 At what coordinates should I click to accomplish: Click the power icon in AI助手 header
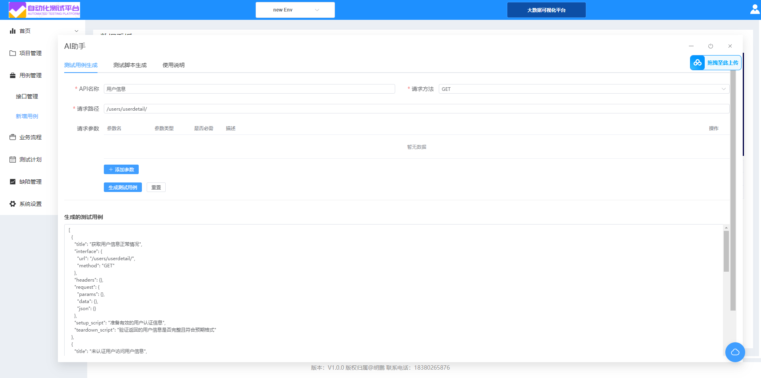point(711,46)
